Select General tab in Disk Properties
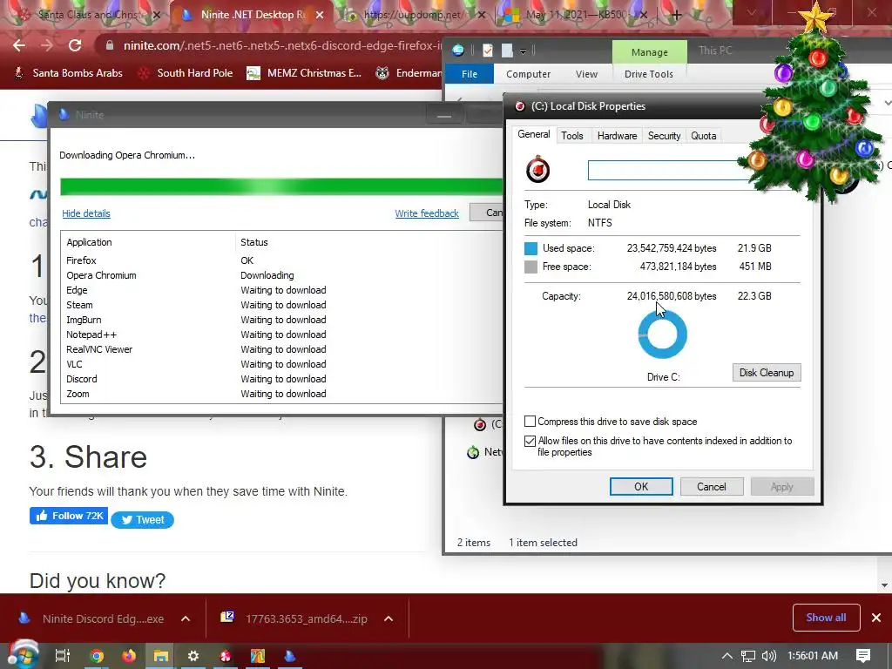Image resolution: width=892 pixels, height=669 pixels. 534,134
